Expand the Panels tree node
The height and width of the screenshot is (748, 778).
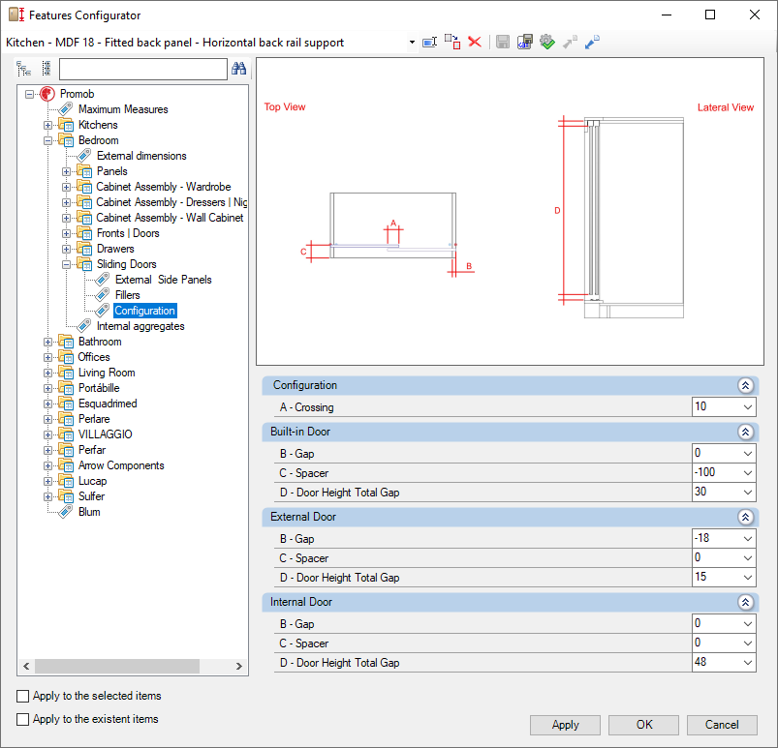(x=66, y=171)
